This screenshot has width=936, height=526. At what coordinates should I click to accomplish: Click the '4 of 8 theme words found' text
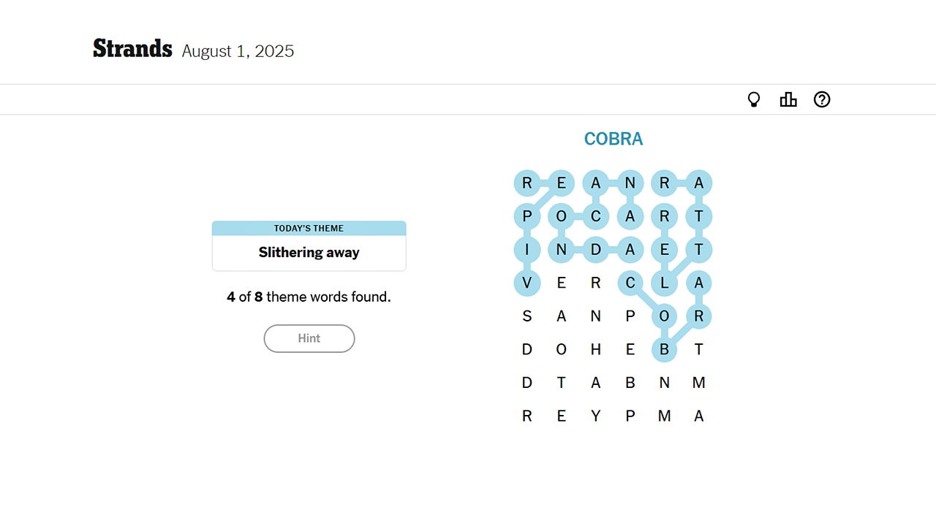tap(309, 297)
